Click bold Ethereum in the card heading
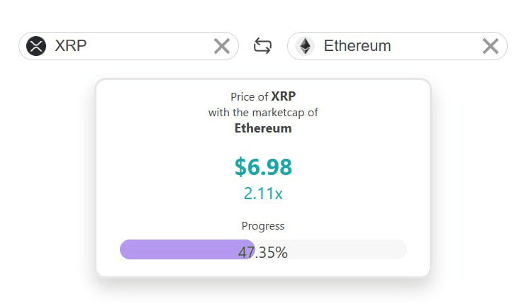This screenshot has width=524, height=304. coord(263,128)
